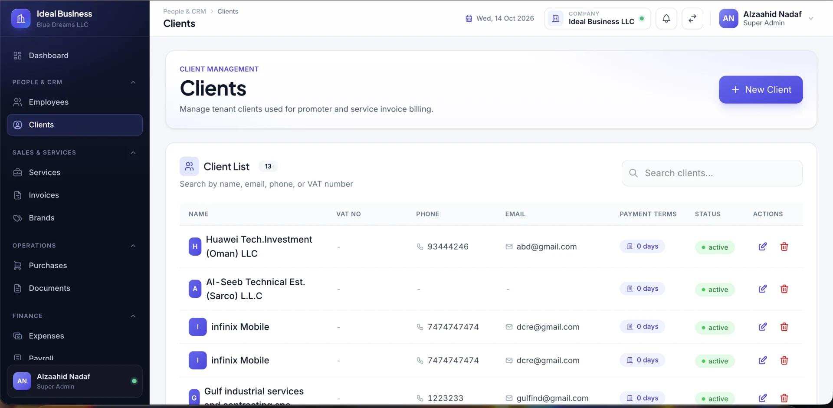Screen dimensions: 833x408
Task: Collapse the People & CRM section
Action: pyautogui.click(x=133, y=82)
